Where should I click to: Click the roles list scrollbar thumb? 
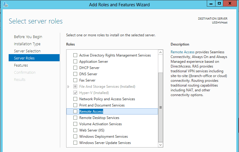tap(160, 107)
